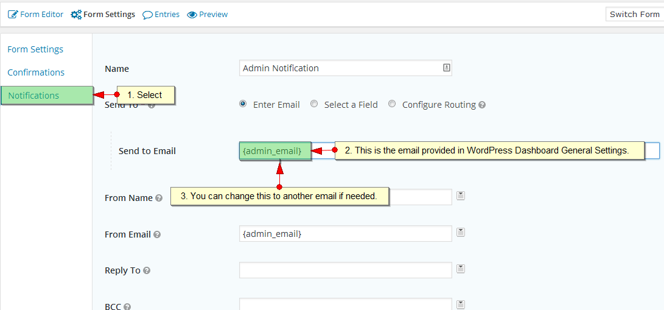Open the Form Settings sidebar link
Screen dimensions: 664x310
tap(35, 49)
